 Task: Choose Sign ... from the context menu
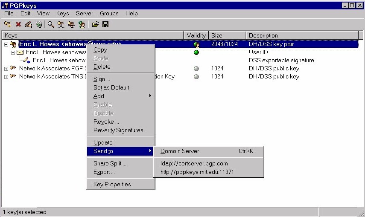120,79
